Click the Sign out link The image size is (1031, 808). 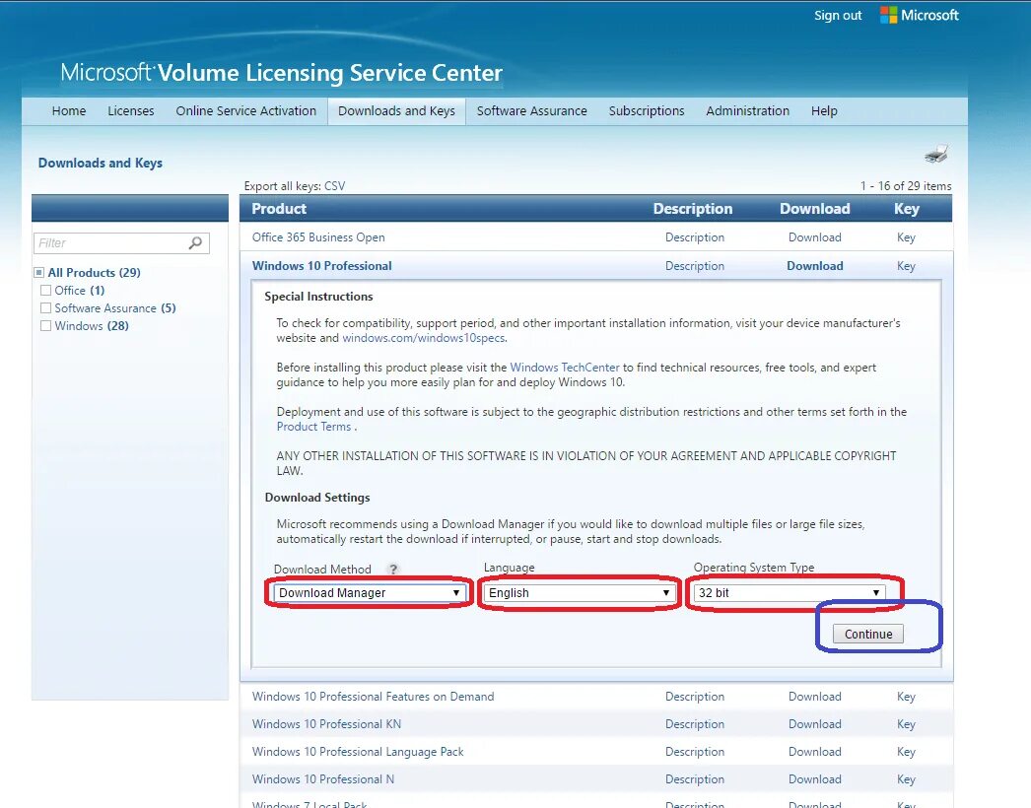838,15
